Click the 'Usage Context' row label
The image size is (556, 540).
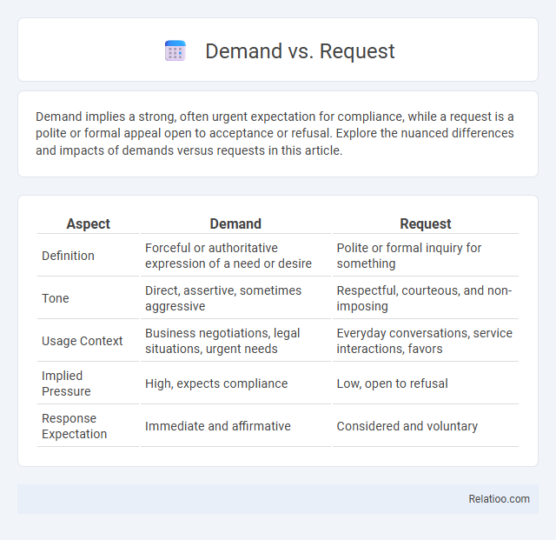coord(82,341)
